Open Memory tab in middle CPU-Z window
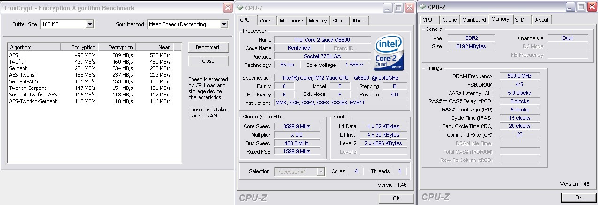The height and width of the screenshot is (205, 598). [318, 21]
